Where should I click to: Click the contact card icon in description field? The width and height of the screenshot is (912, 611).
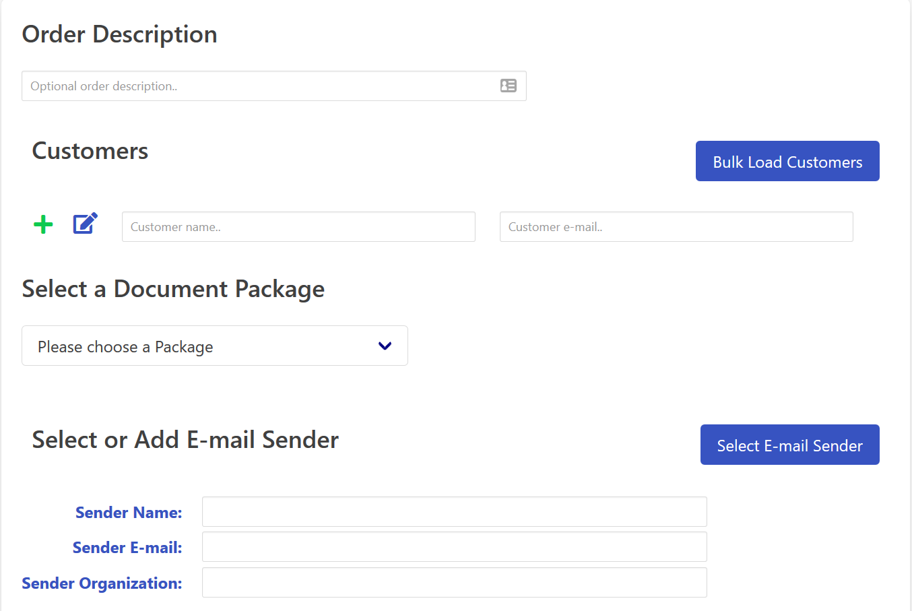click(x=509, y=86)
